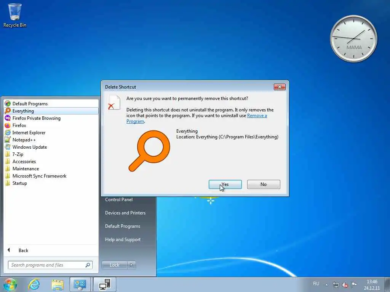Close the Delete Shortcut dialog
This screenshot has height=292, width=390.
[x=280, y=87]
